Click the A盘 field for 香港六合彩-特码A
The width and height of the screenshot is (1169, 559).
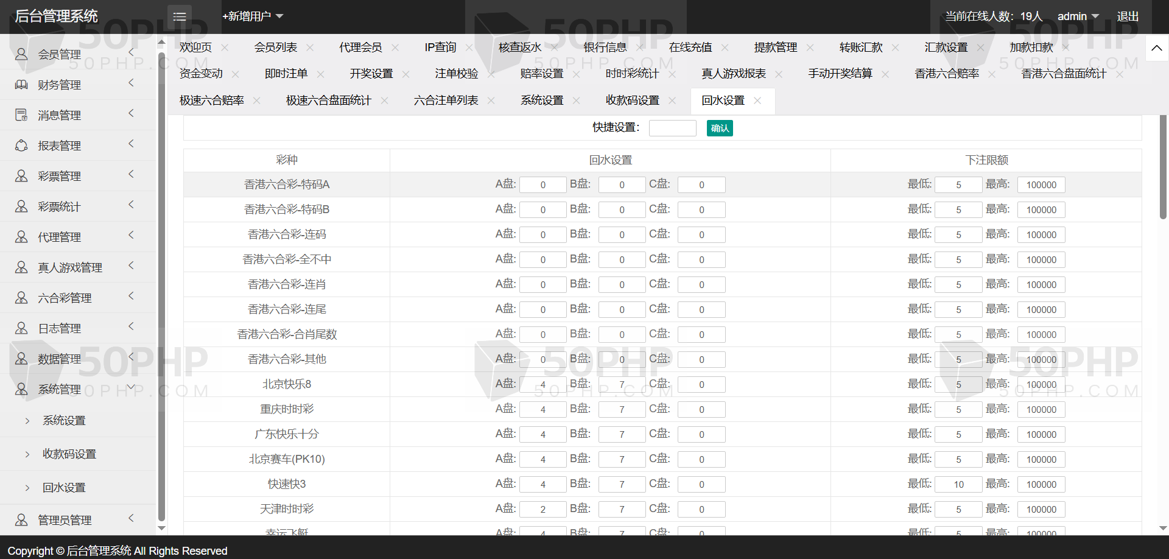click(x=542, y=185)
